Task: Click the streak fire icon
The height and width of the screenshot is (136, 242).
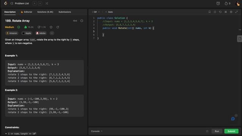Action: click(226, 3)
